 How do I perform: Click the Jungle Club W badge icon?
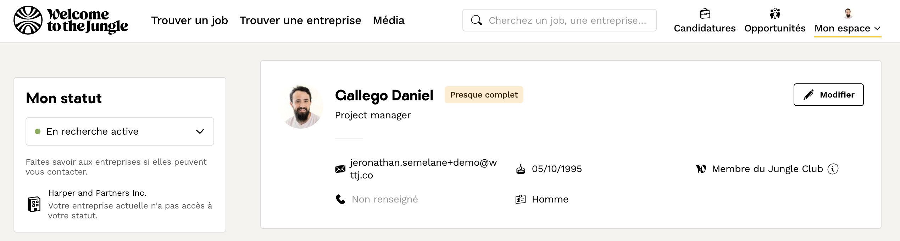pos(701,169)
